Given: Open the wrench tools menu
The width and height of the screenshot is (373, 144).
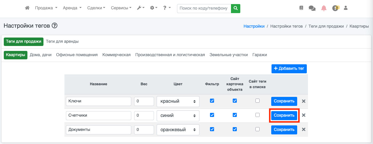Looking at the screenshot, I should [141, 8].
